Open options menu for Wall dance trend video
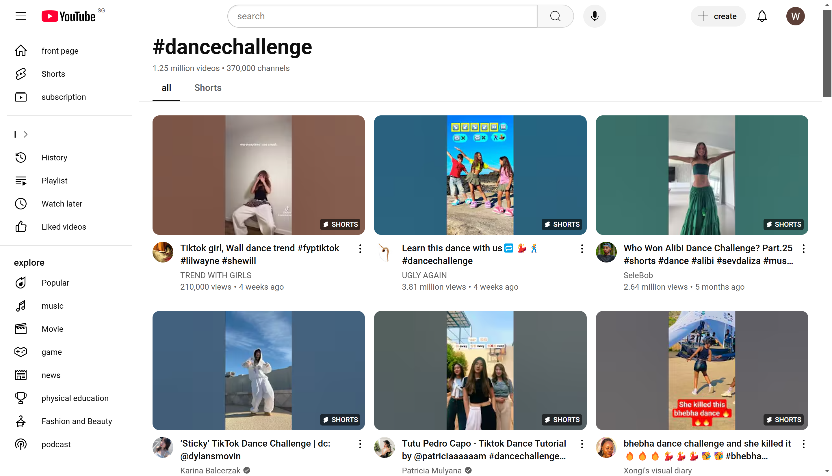This screenshot has height=476, width=832. click(x=360, y=249)
